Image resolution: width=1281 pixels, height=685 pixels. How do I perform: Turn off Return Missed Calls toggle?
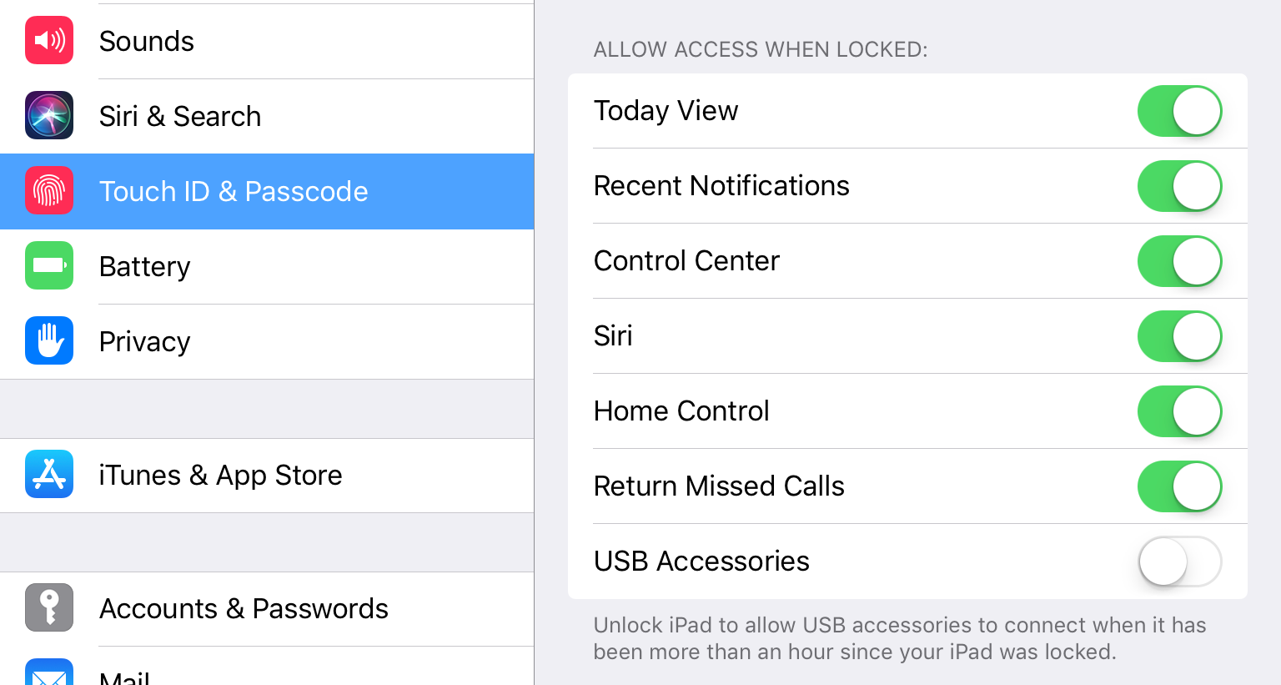coord(1179,486)
